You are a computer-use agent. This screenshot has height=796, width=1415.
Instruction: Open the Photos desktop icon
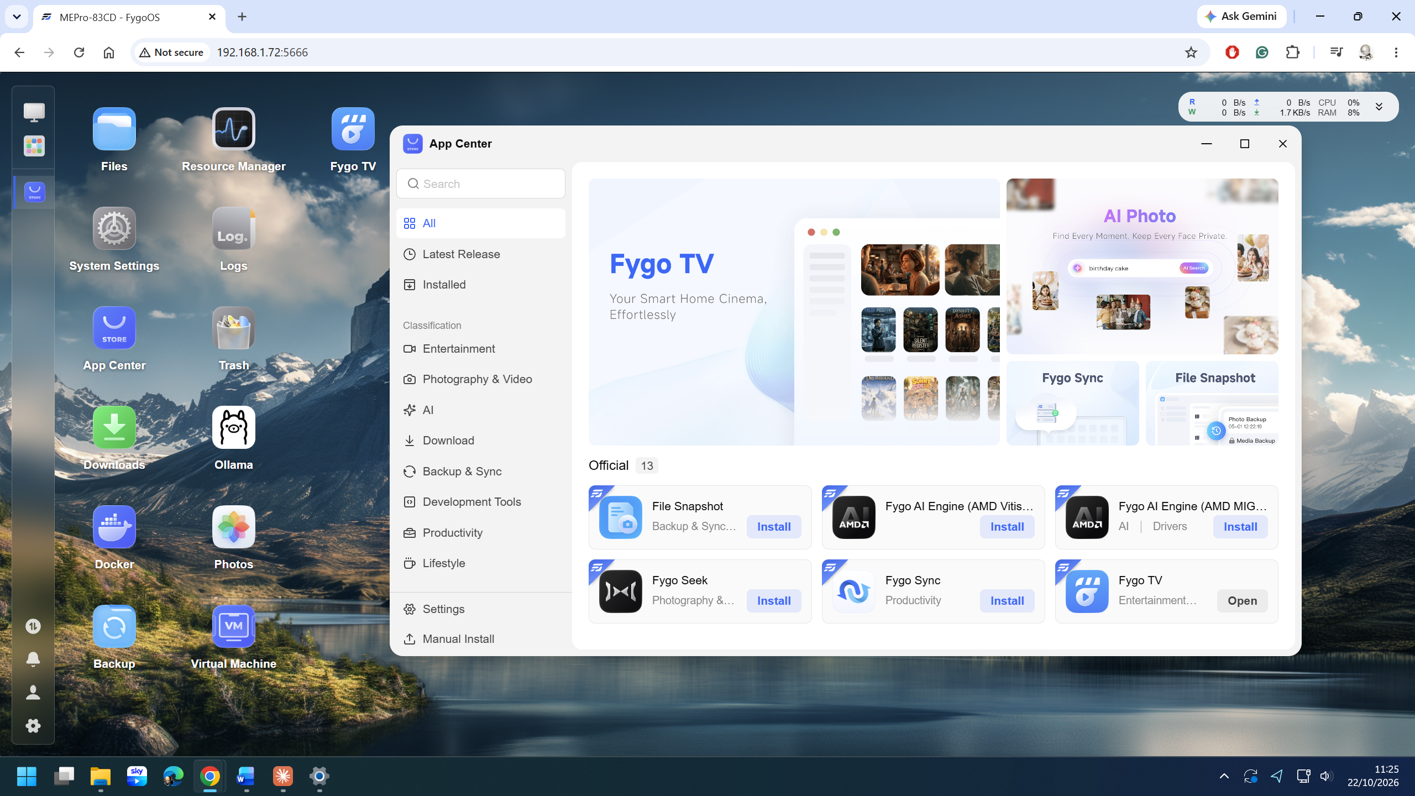coord(233,527)
